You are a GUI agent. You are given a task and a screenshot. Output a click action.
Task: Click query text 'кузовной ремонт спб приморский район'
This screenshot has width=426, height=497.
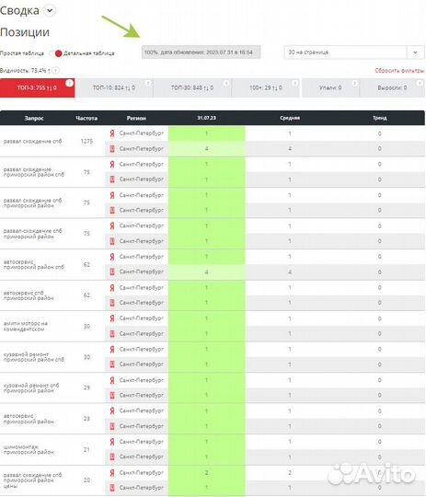[x=31, y=388]
